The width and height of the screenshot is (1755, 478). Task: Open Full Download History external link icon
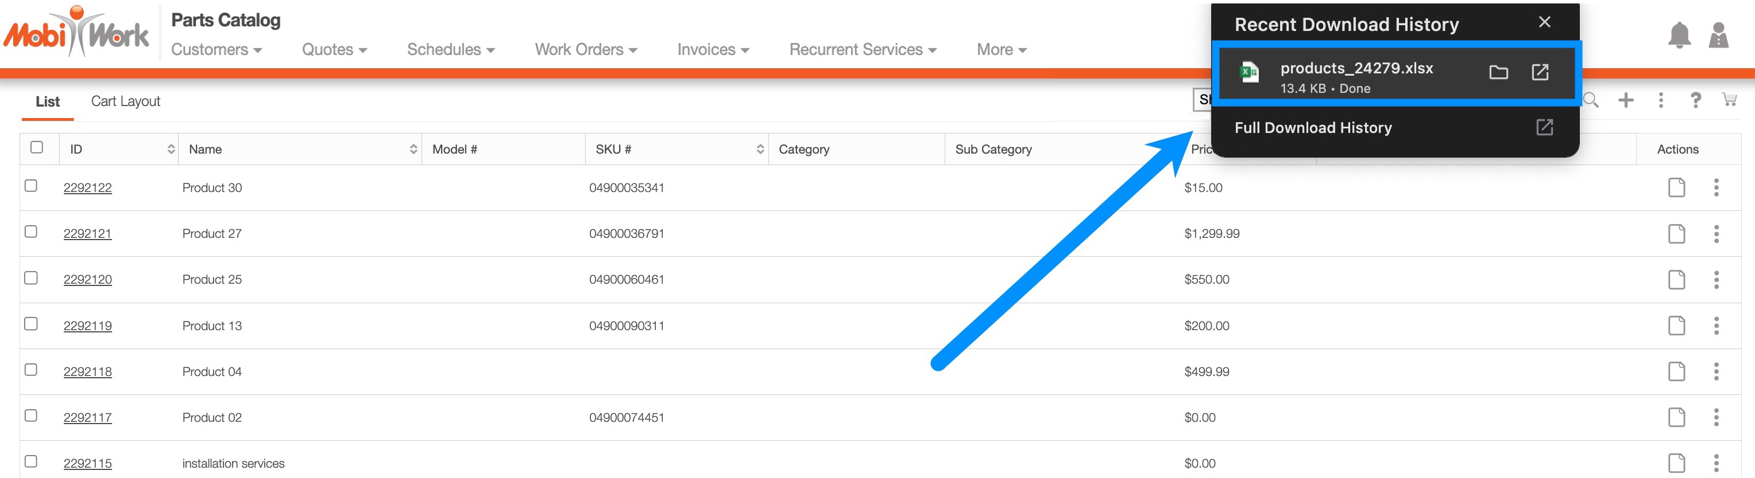point(1544,127)
